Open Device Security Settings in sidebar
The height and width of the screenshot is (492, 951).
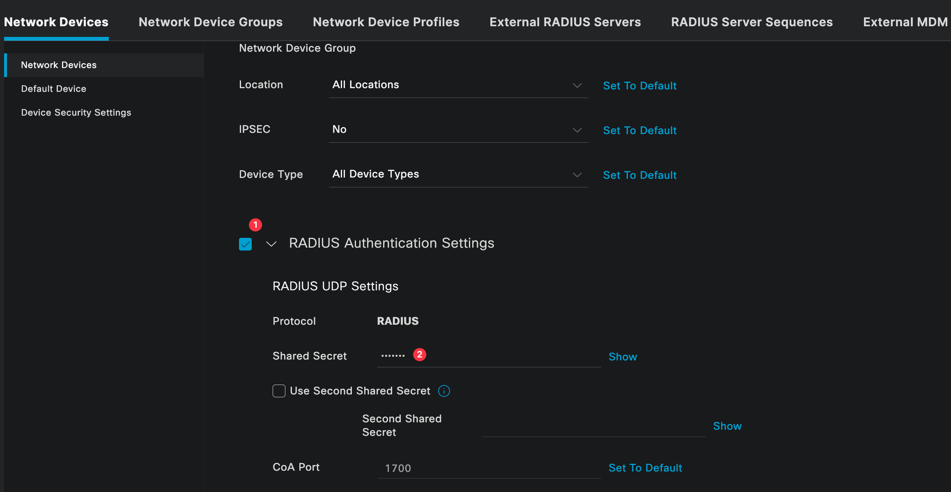(76, 113)
